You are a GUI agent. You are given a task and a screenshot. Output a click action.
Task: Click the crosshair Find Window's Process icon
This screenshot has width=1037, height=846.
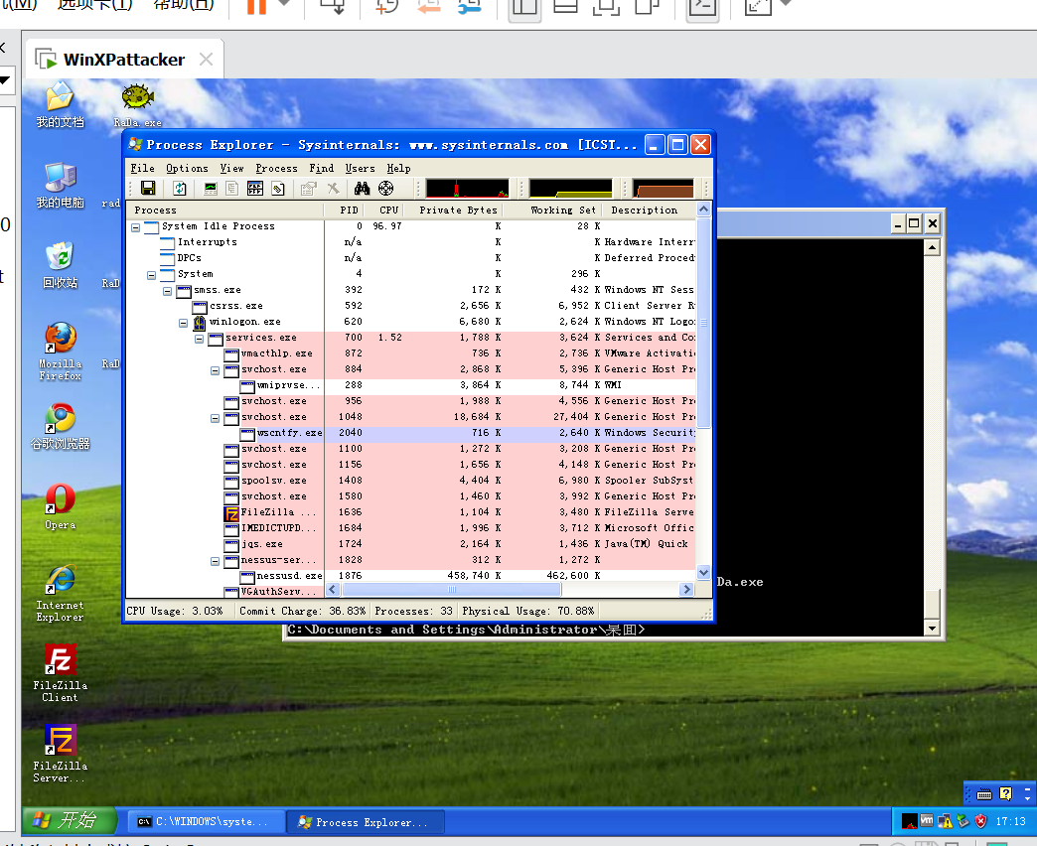click(x=386, y=189)
